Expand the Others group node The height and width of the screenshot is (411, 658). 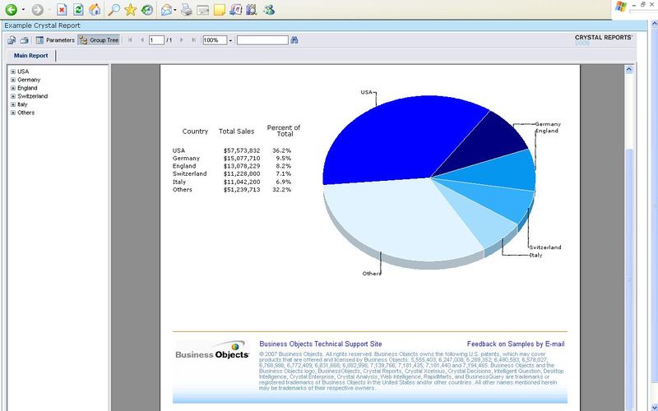pyautogui.click(x=13, y=113)
